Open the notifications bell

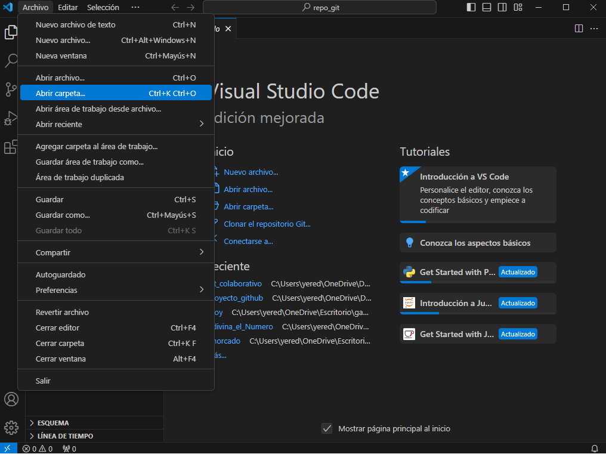[x=595, y=449]
